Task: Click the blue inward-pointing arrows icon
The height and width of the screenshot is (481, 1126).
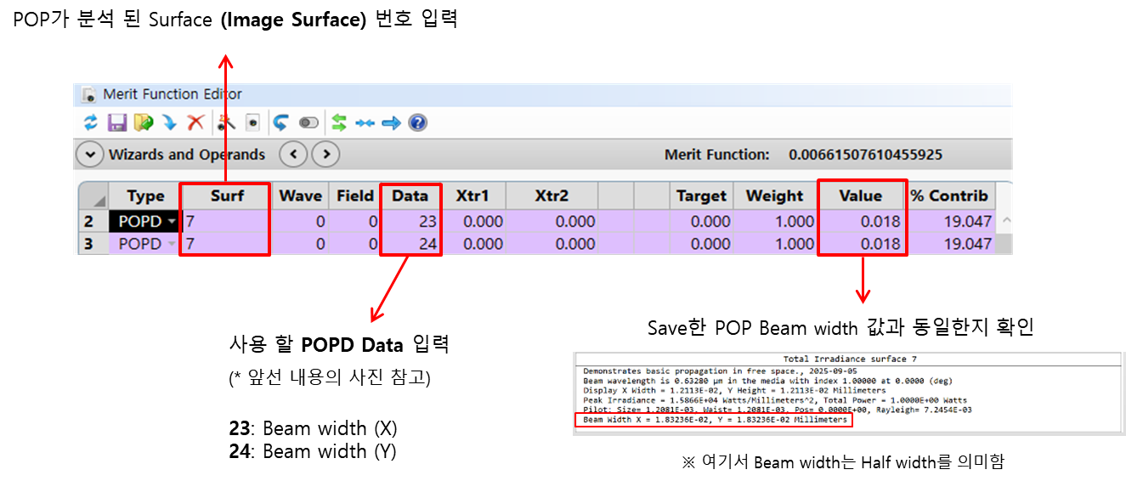Action: click(365, 123)
